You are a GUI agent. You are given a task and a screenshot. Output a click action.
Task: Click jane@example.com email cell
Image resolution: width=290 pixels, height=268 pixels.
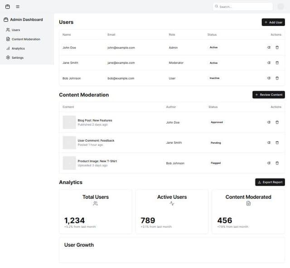121,63
